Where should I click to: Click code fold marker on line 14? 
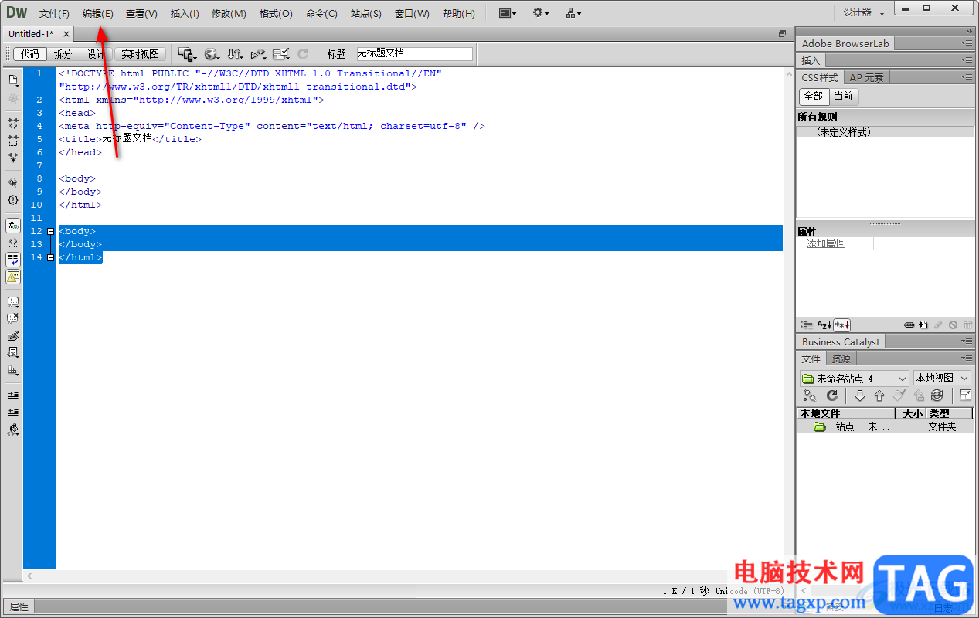(50, 257)
